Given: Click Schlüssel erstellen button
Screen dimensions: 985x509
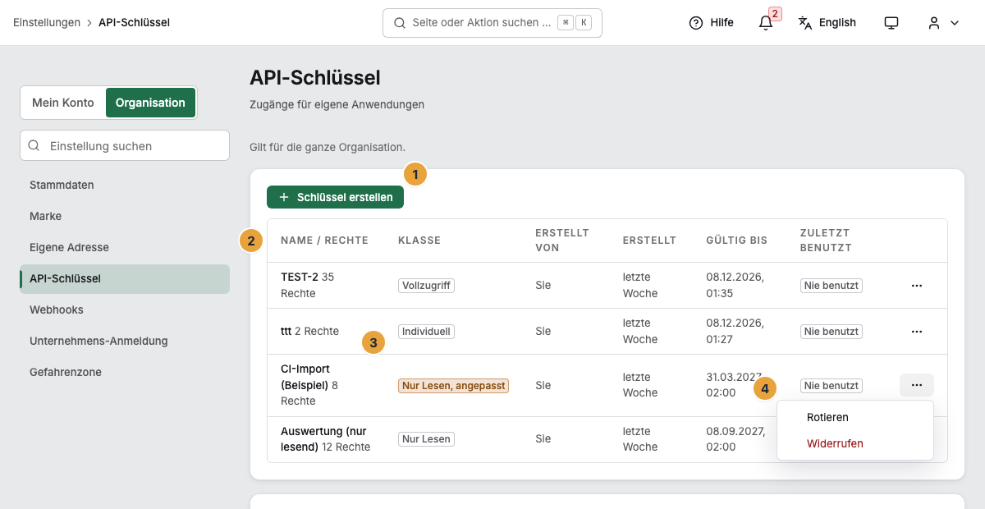Looking at the screenshot, I should pyautogui.click(x=335, y=197).
